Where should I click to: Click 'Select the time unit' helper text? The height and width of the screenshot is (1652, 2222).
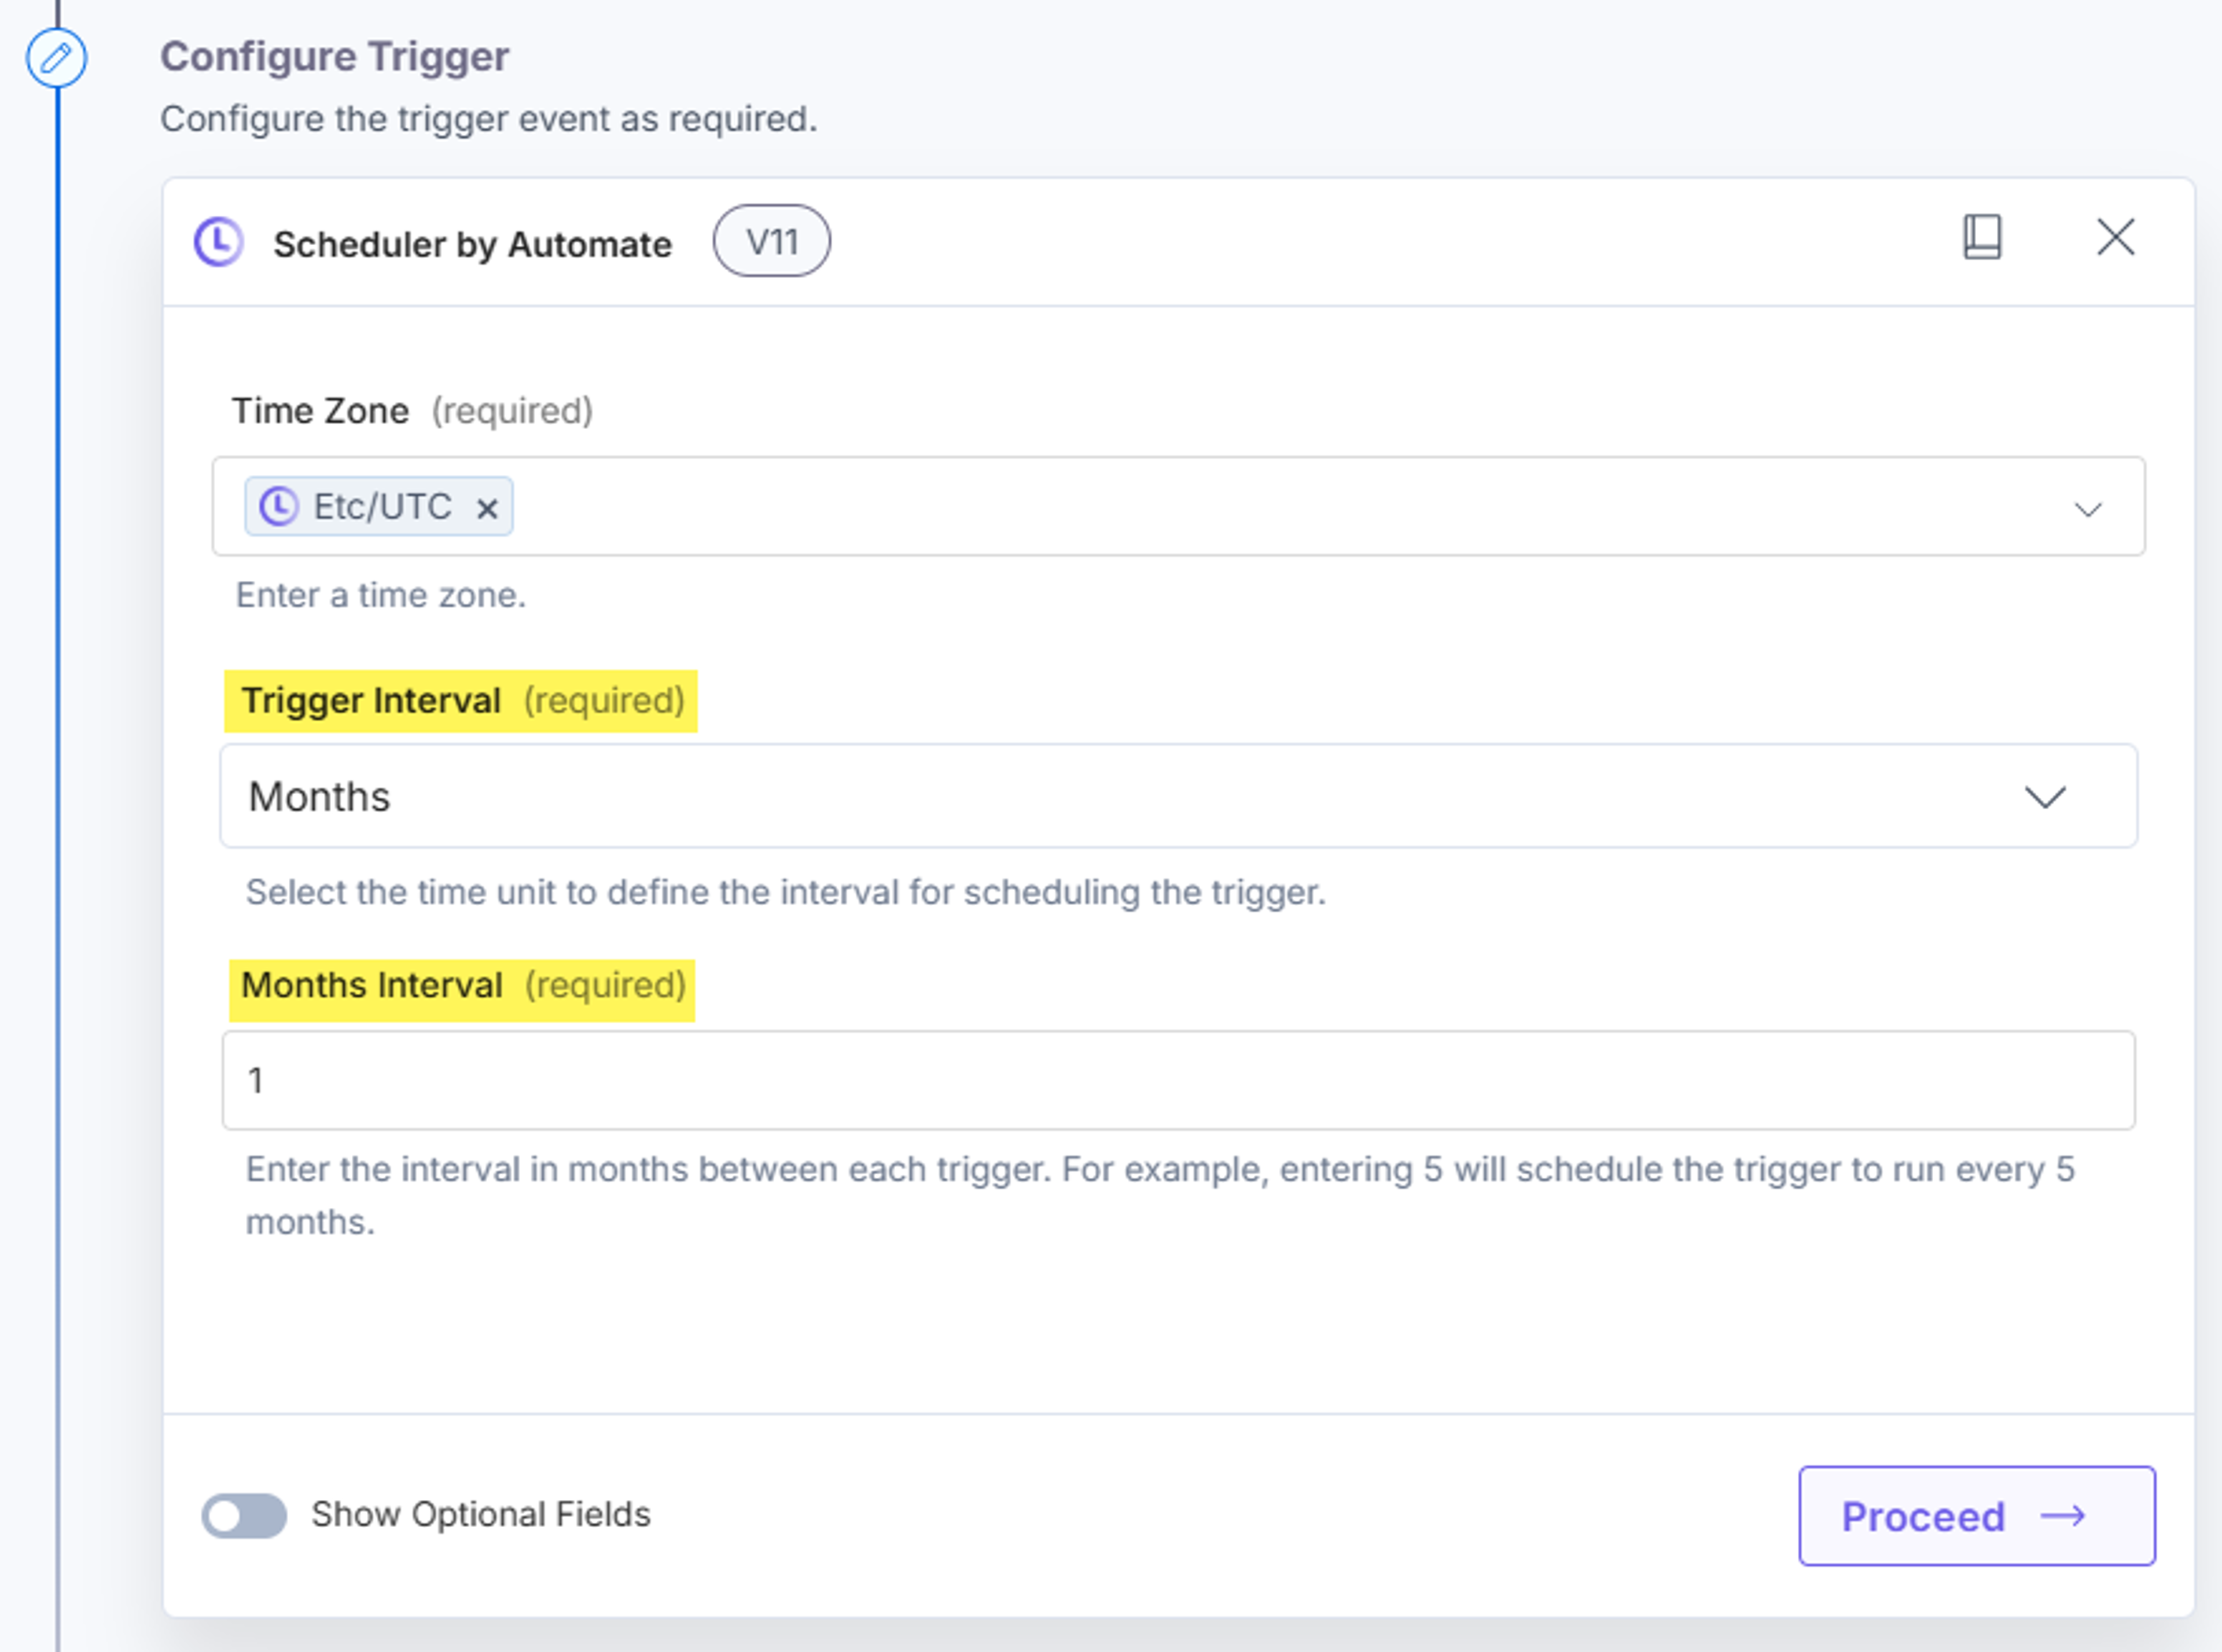[x=785, y=892]
